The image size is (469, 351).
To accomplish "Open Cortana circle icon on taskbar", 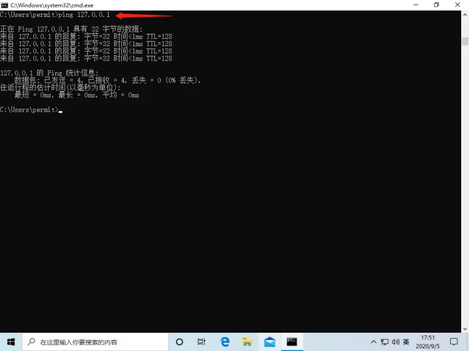I will click(x=180, y=342).
